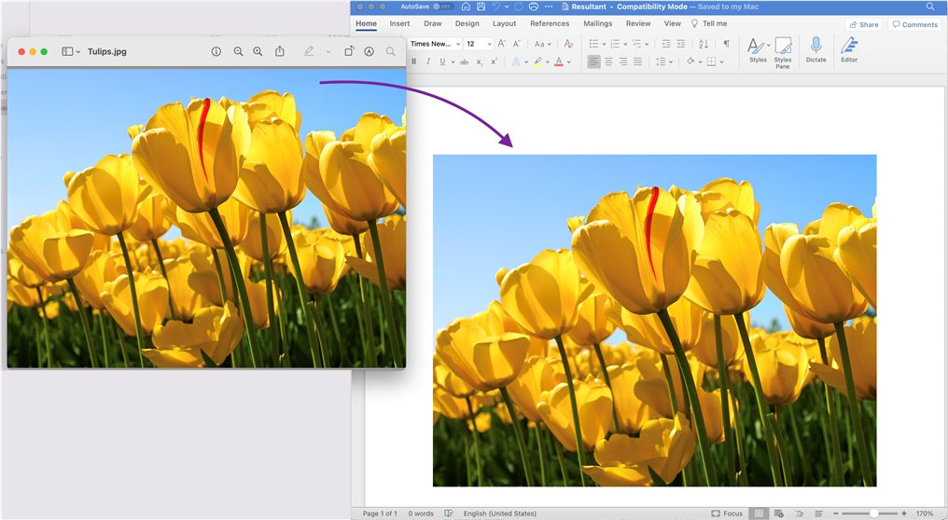The image size is (948, 520).
Task: Click the Comments button
Action: [914, 25]
